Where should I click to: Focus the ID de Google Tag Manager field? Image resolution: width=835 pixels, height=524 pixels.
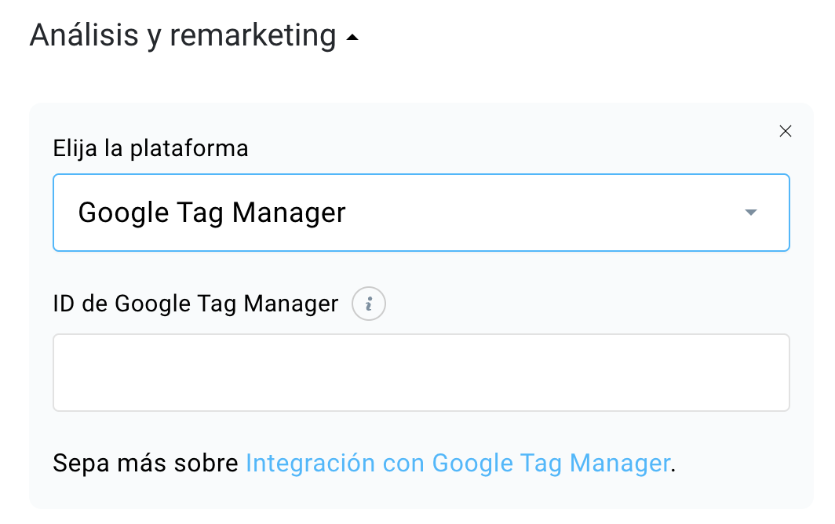click(421, 373)
